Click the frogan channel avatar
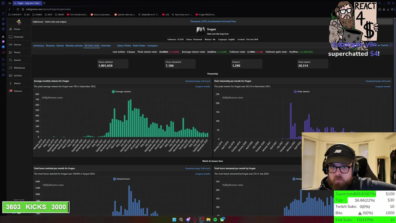396x223 pixels. (200, 30)
